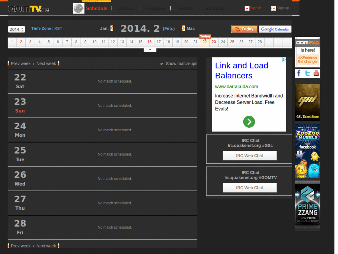
Task: Click top Next week link
Action: click(46, 63)
